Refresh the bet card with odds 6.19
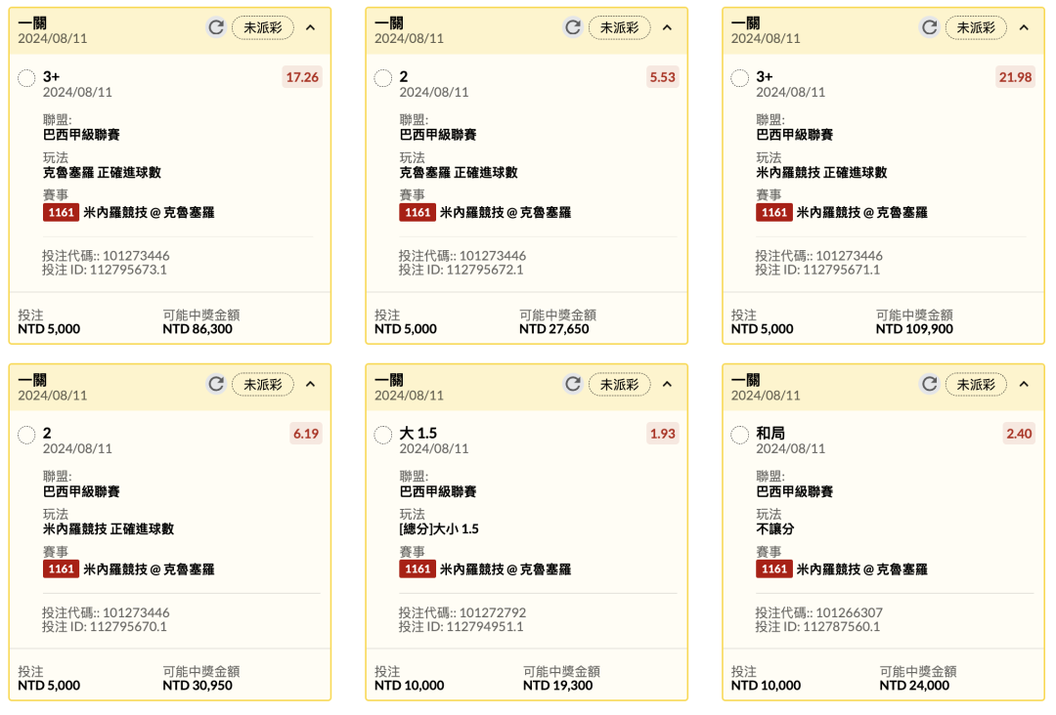This screenshot has width=1056, height=715. (x=215, y=384)
